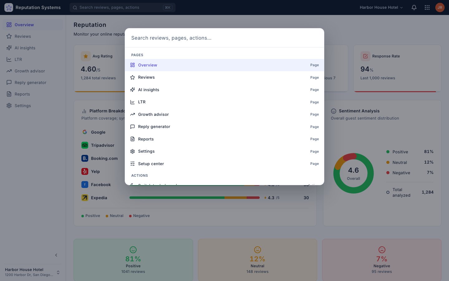Screen dimensions: 449x281
Task: Click the Avg Rating star icon
Action: click(x=86, y=56)
